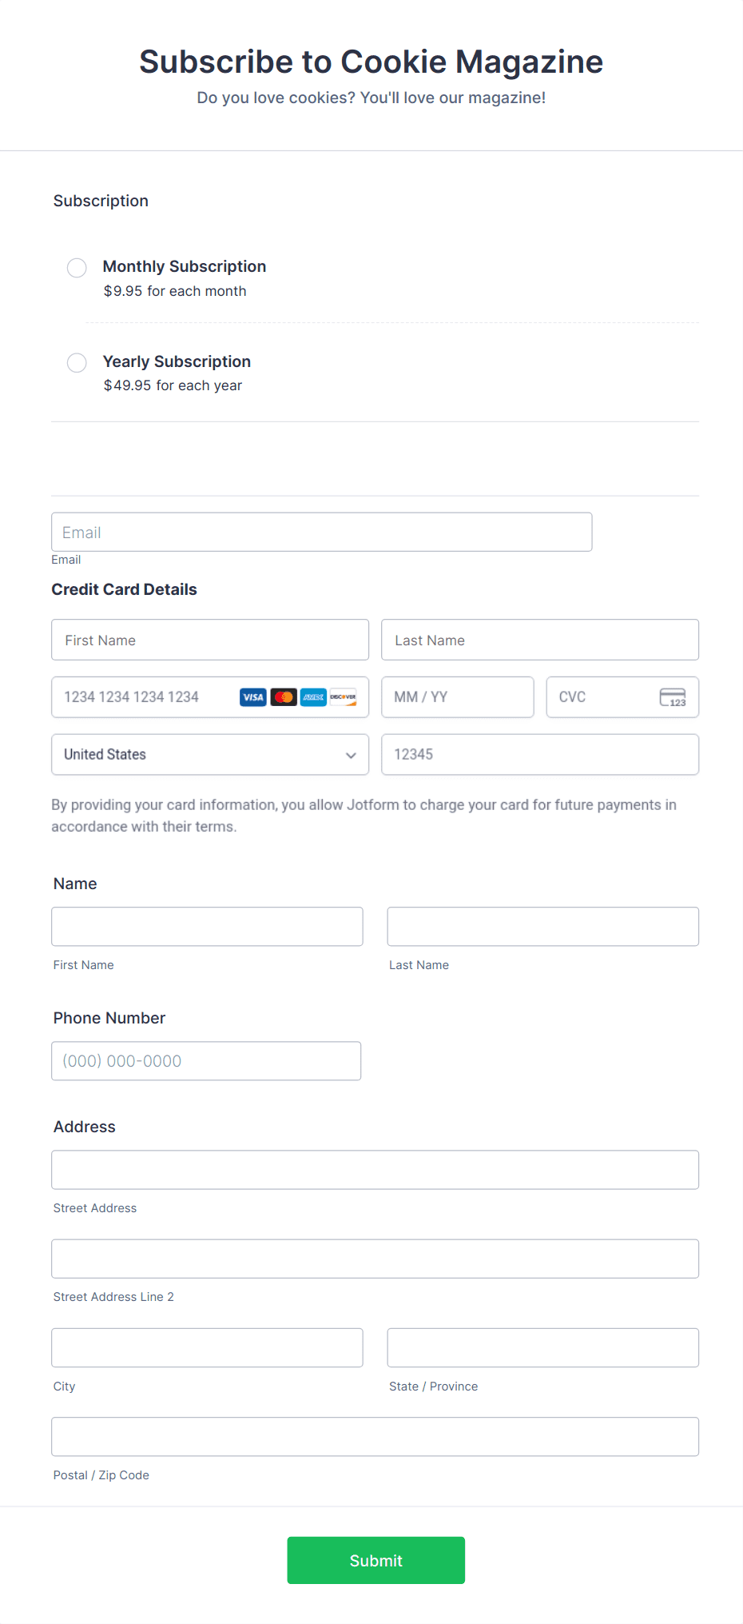
Task: Click the MM / YY expiration field
Action: 457,696
